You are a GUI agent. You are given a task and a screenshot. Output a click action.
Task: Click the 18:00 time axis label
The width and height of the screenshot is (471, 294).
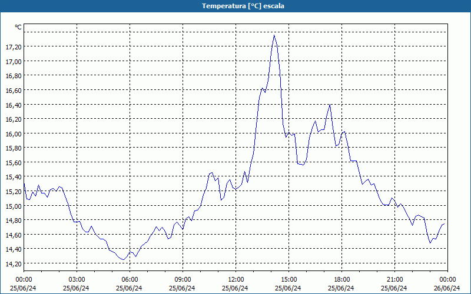(x=342, y=280)
